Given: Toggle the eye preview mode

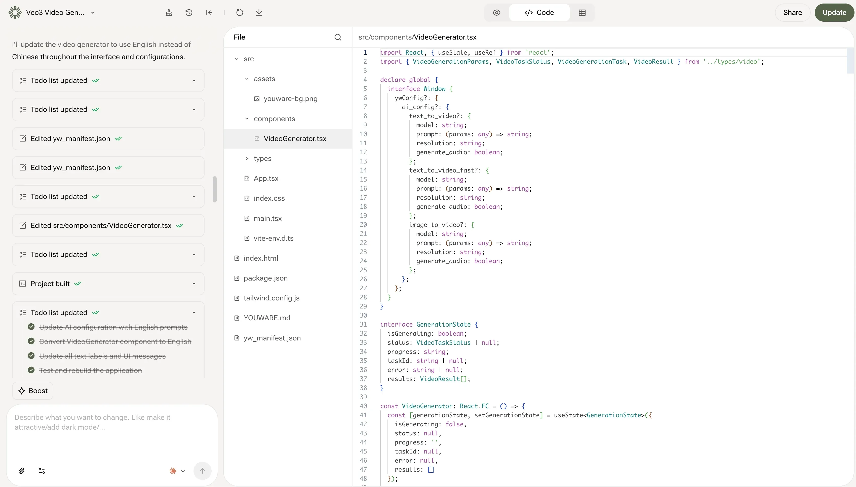Looking at the screenshot, I should click(496, 12).
